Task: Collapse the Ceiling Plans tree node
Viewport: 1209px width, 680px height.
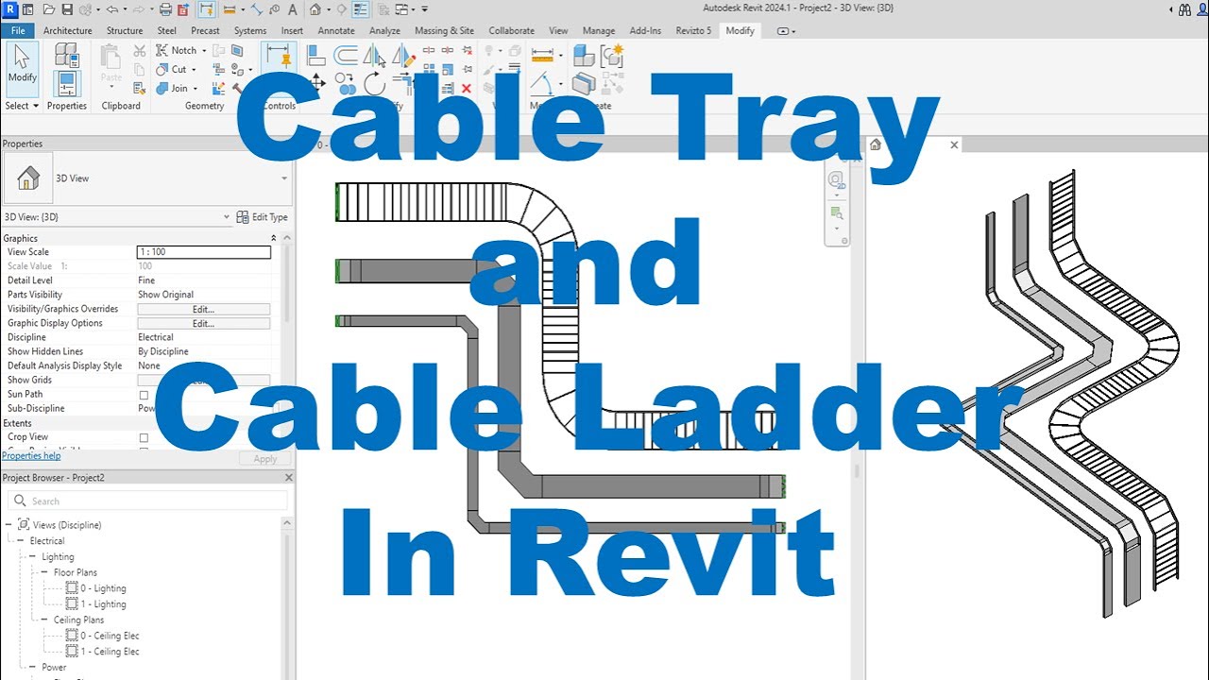Action: tap(44, 620)
